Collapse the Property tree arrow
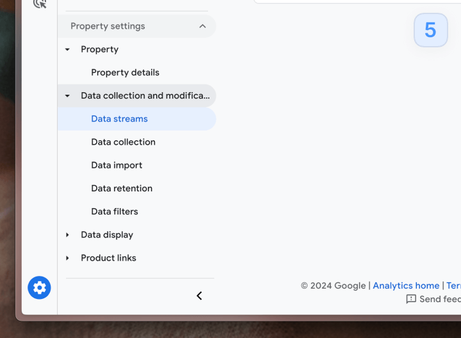 tap(67, 49)
